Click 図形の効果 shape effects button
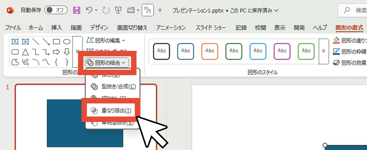367x150 pixels. tap(350, 63)
